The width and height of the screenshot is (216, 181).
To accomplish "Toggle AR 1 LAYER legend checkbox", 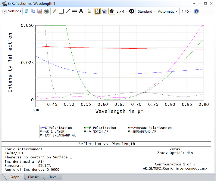I will 41,131.
